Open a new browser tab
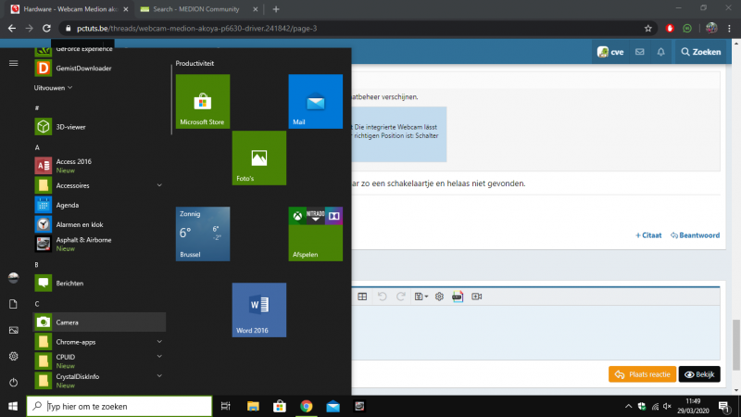Image resolution: width=741 pixels, height=417 pixels. (276, 9)
